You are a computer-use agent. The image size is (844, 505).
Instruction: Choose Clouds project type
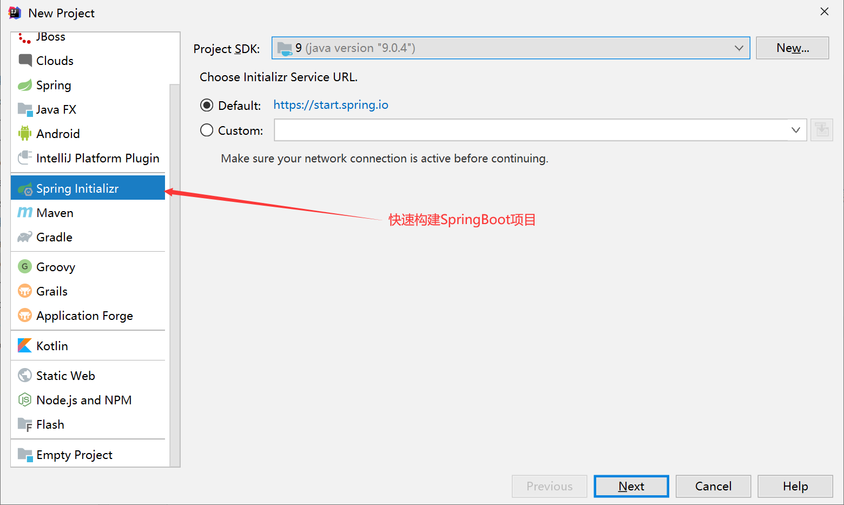pos(88,61)
